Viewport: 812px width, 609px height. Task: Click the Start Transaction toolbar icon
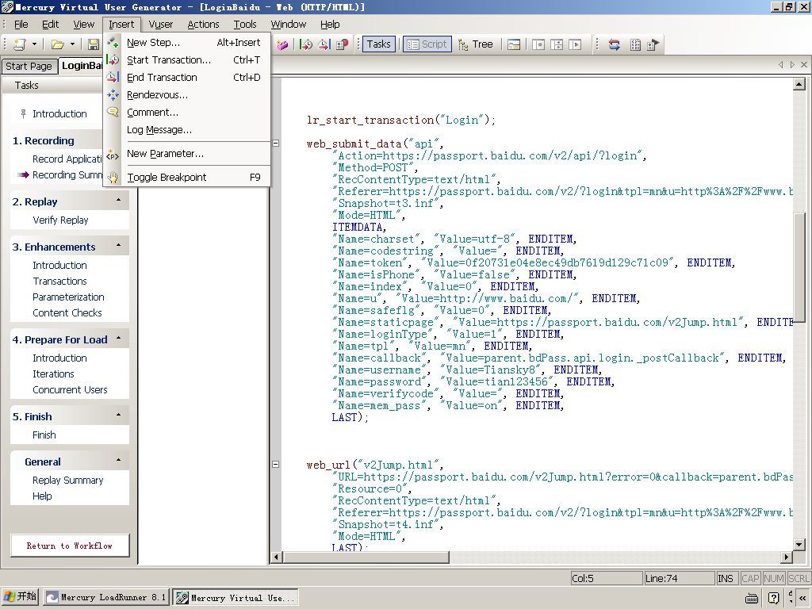tap(306, 44)
